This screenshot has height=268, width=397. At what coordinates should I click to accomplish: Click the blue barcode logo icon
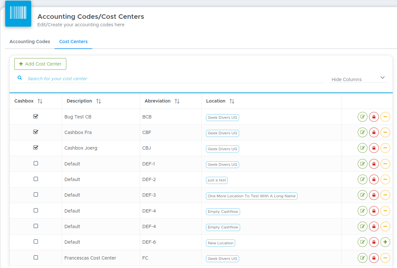tap(18, 13)
